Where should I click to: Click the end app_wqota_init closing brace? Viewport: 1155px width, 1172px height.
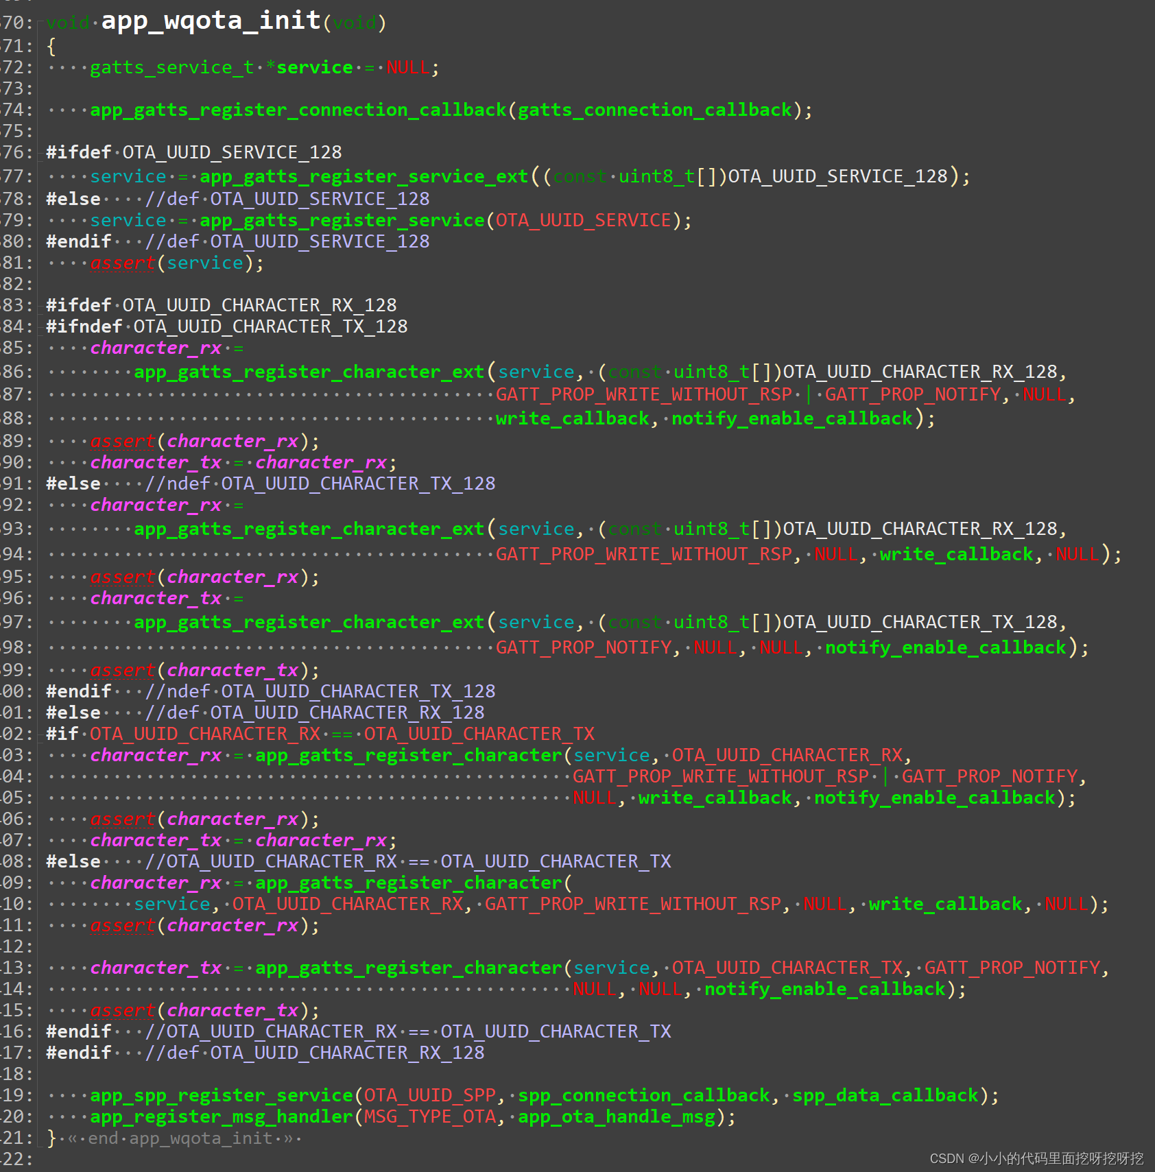click(x=51, y=1138)
